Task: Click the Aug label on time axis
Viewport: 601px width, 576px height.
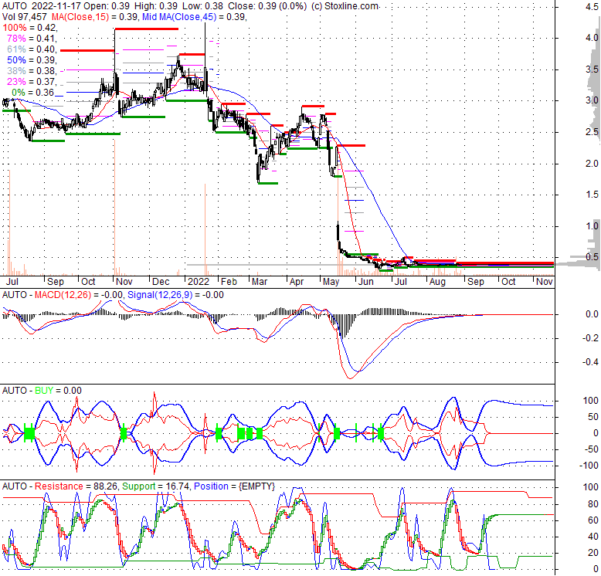Action: tap(437, 282)
